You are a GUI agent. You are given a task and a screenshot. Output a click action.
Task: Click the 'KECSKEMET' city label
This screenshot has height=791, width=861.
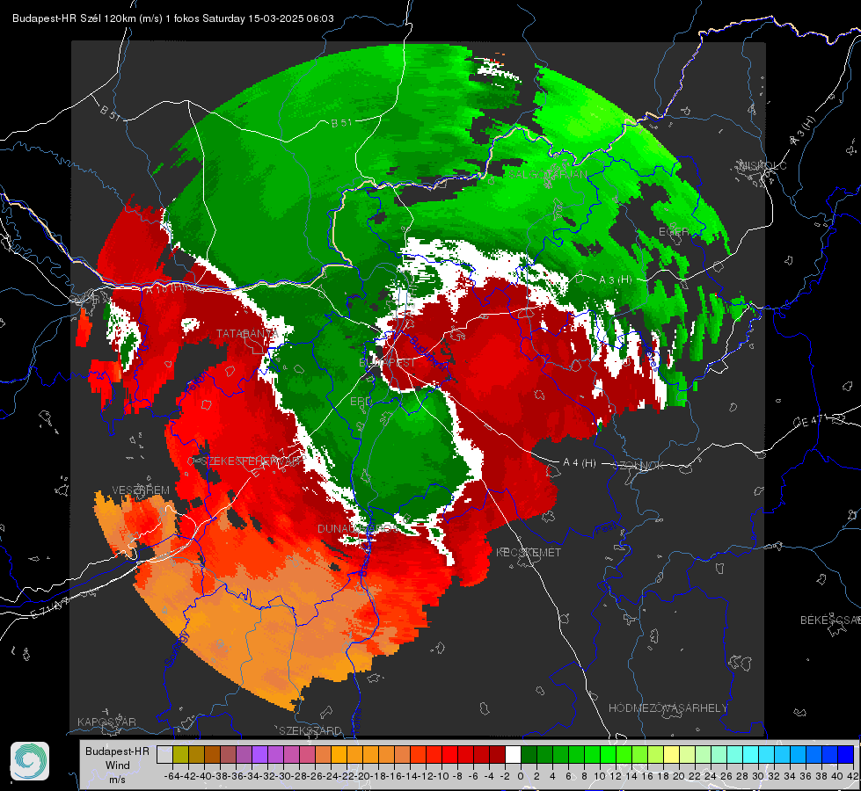529,553
